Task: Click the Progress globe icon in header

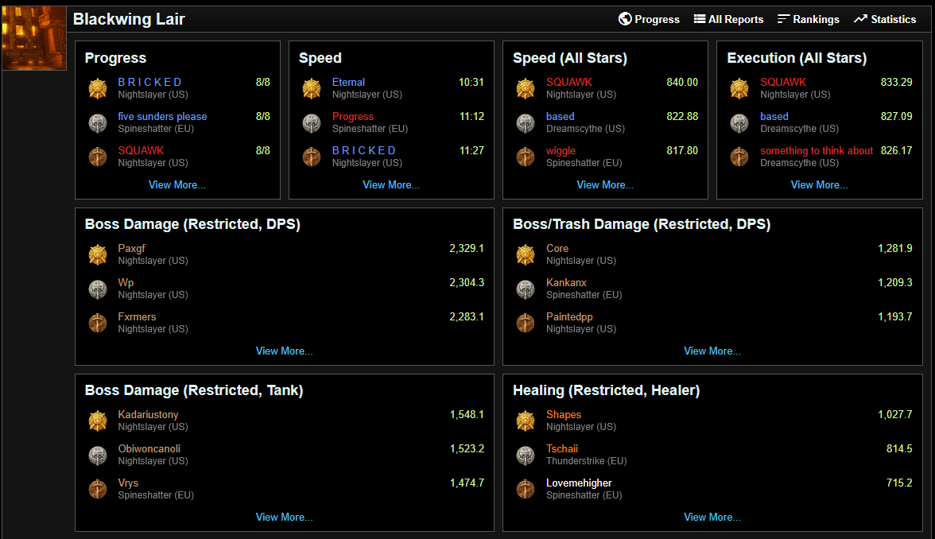Action: (x=625, y=19)
